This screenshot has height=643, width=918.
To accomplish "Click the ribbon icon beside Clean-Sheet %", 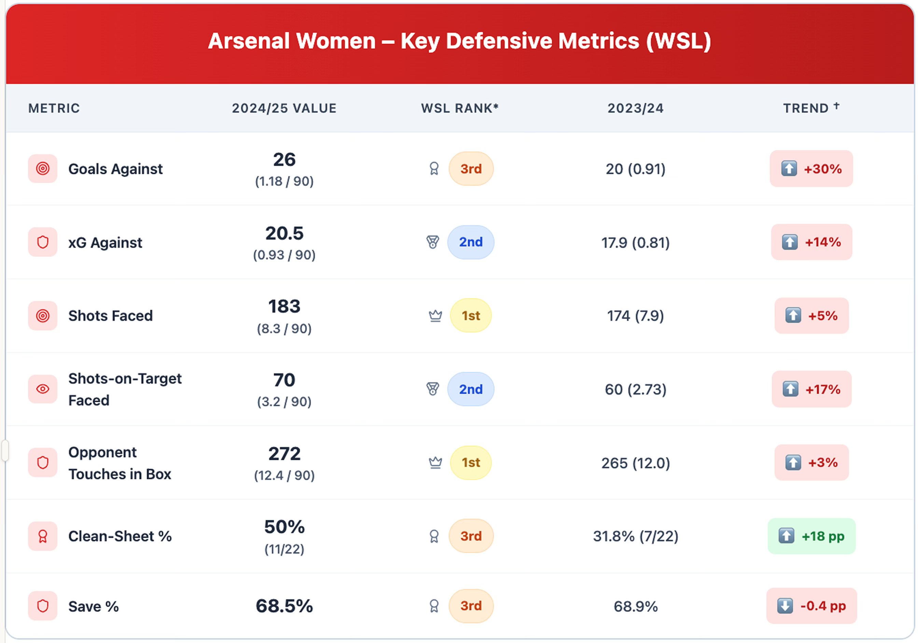I will point(43,536).
